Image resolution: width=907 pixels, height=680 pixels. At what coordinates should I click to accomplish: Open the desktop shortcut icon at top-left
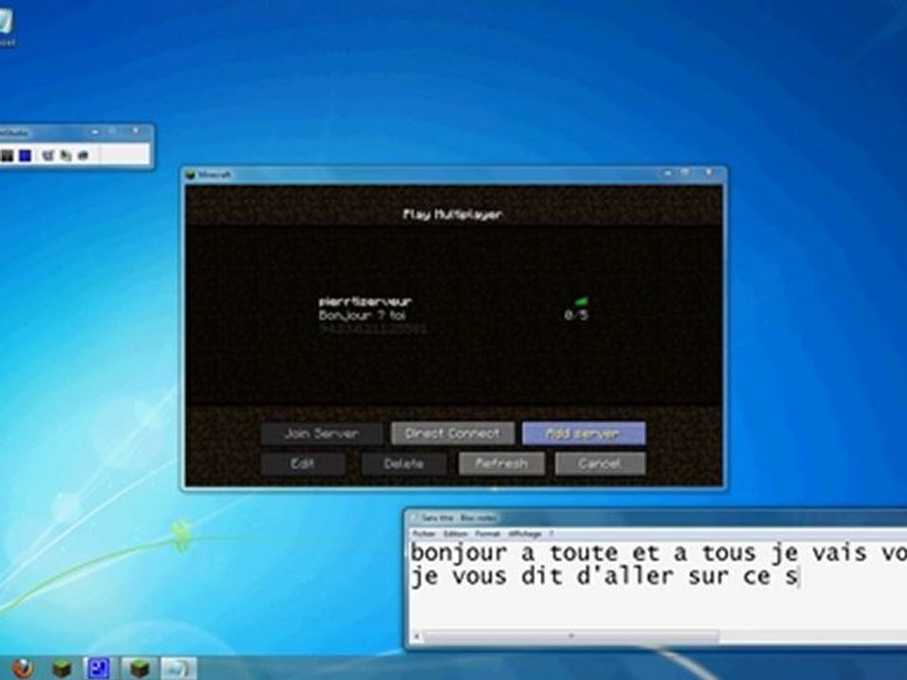pos(5,26)
